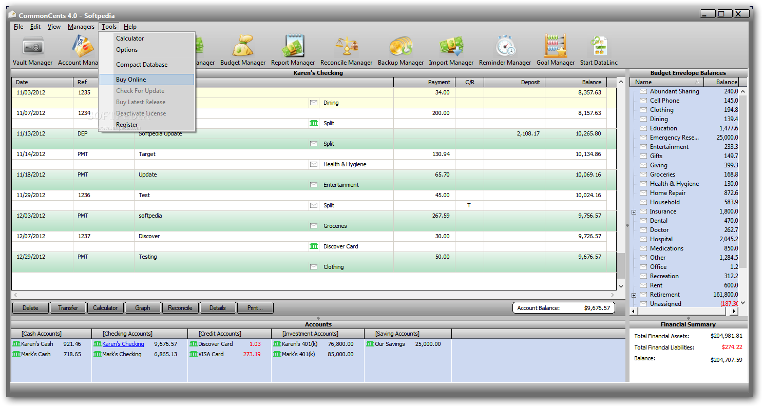The height and width of the screenshot is (407, 763).
Task: Click the Balance column header in register
Action: (x=576, y=82)
